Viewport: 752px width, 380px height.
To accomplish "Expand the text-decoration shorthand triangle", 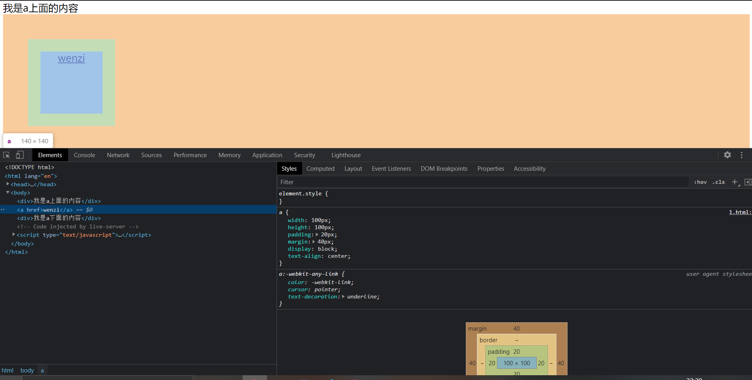I will pyautogui.click(x=343, y=296).
